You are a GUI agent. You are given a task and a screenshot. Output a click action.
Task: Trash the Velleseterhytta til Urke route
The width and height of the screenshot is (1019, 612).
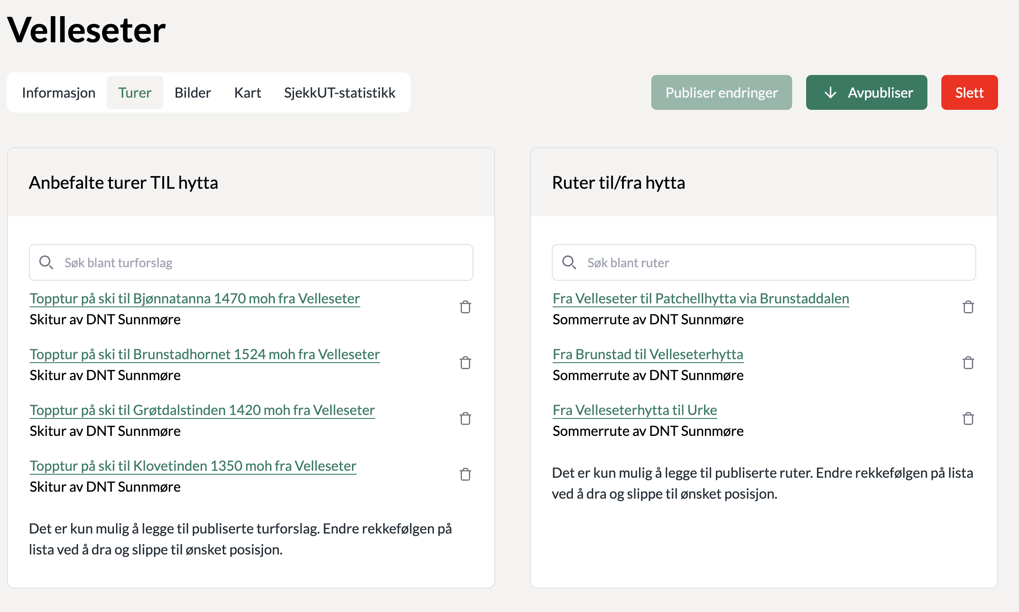coord(968,419)
